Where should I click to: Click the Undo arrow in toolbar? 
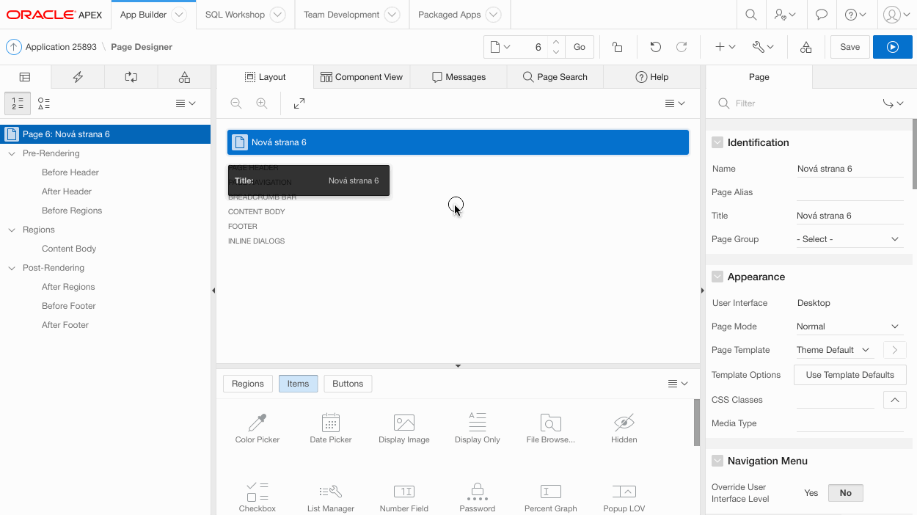[655, 47]
